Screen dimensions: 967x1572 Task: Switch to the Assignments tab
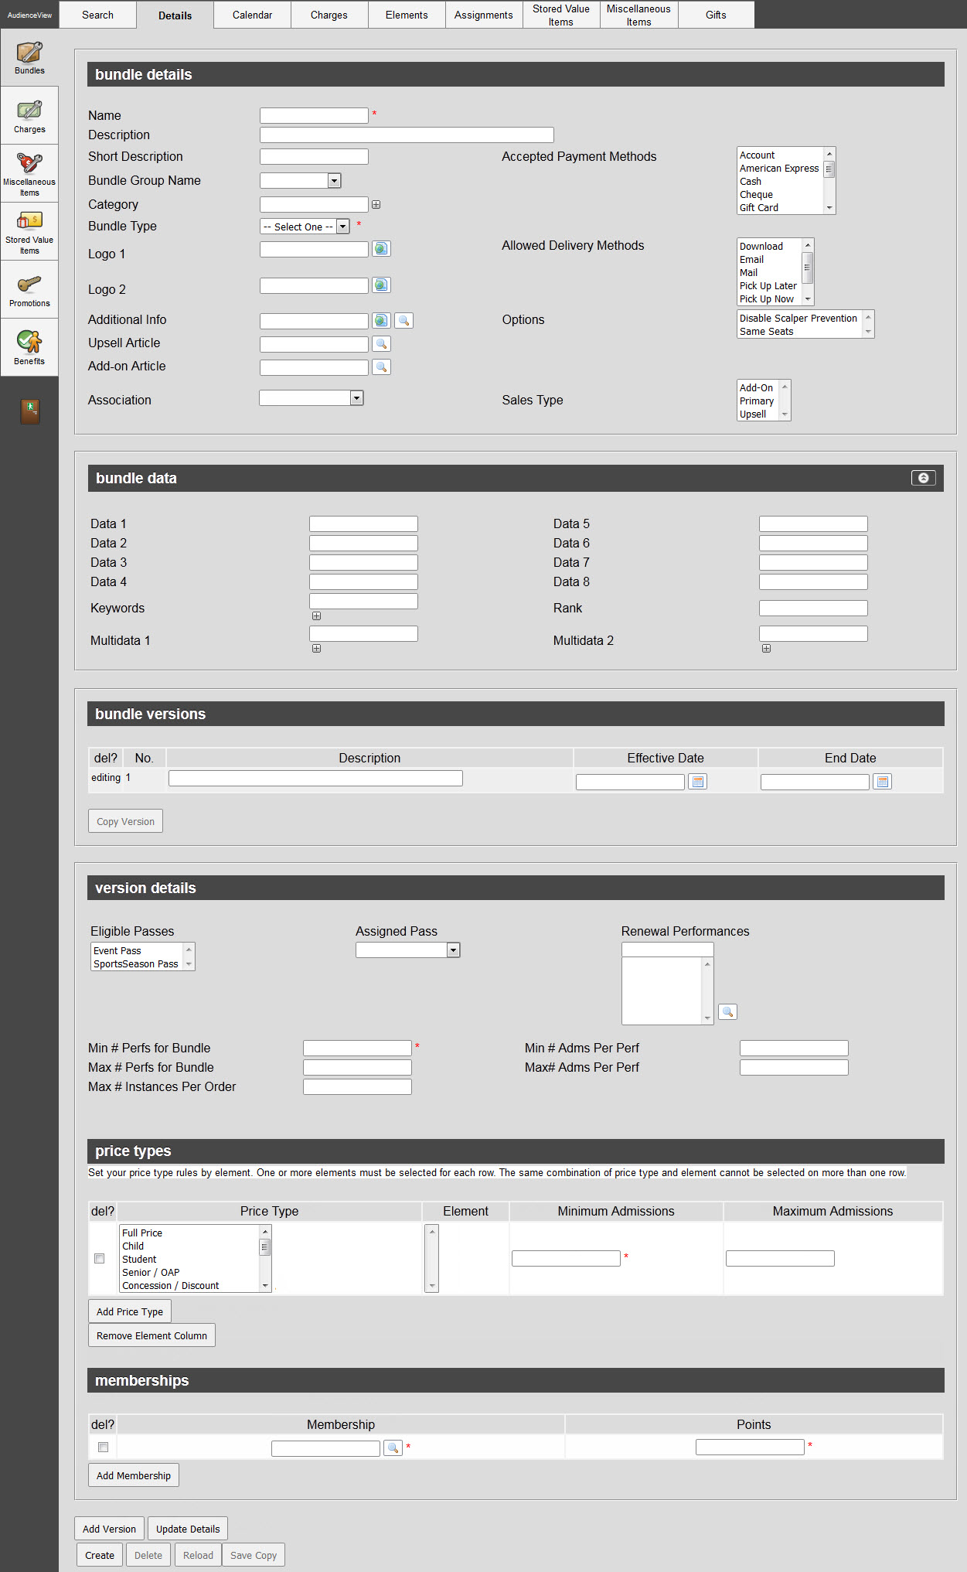click(484, 15)
